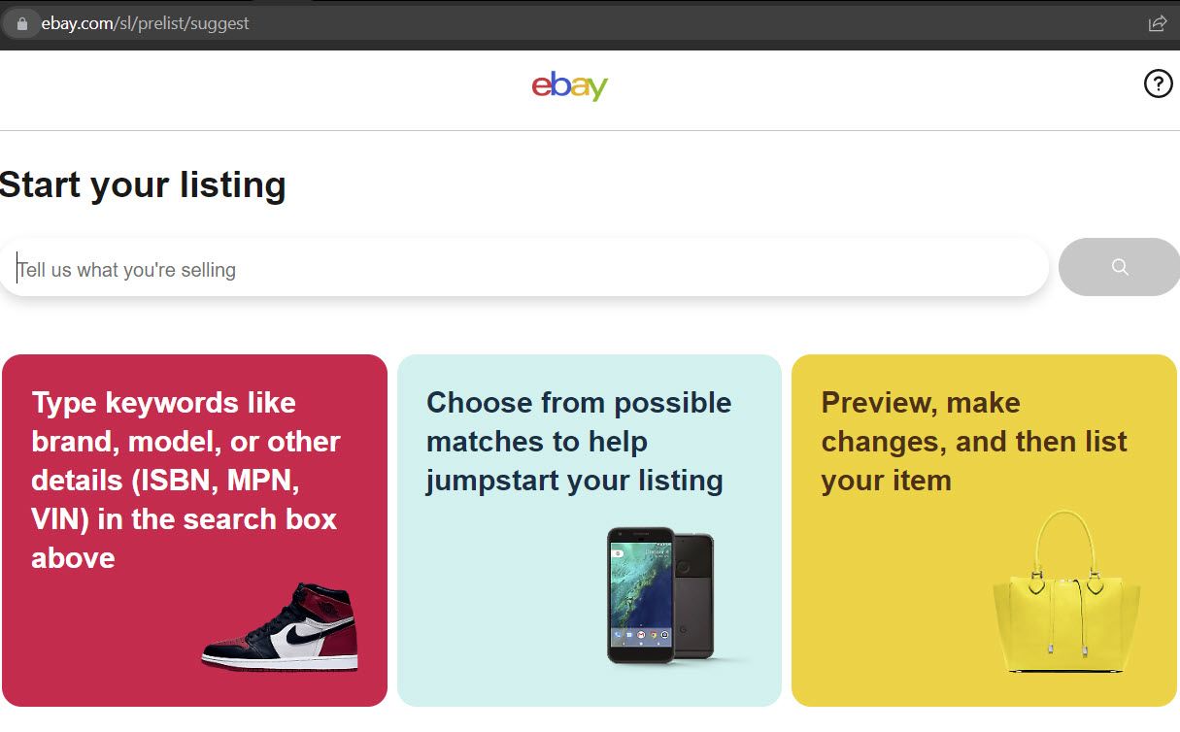Click the front smartphone showing home screen
Viewport: 1180px width, 732px height.
[640, 595]
